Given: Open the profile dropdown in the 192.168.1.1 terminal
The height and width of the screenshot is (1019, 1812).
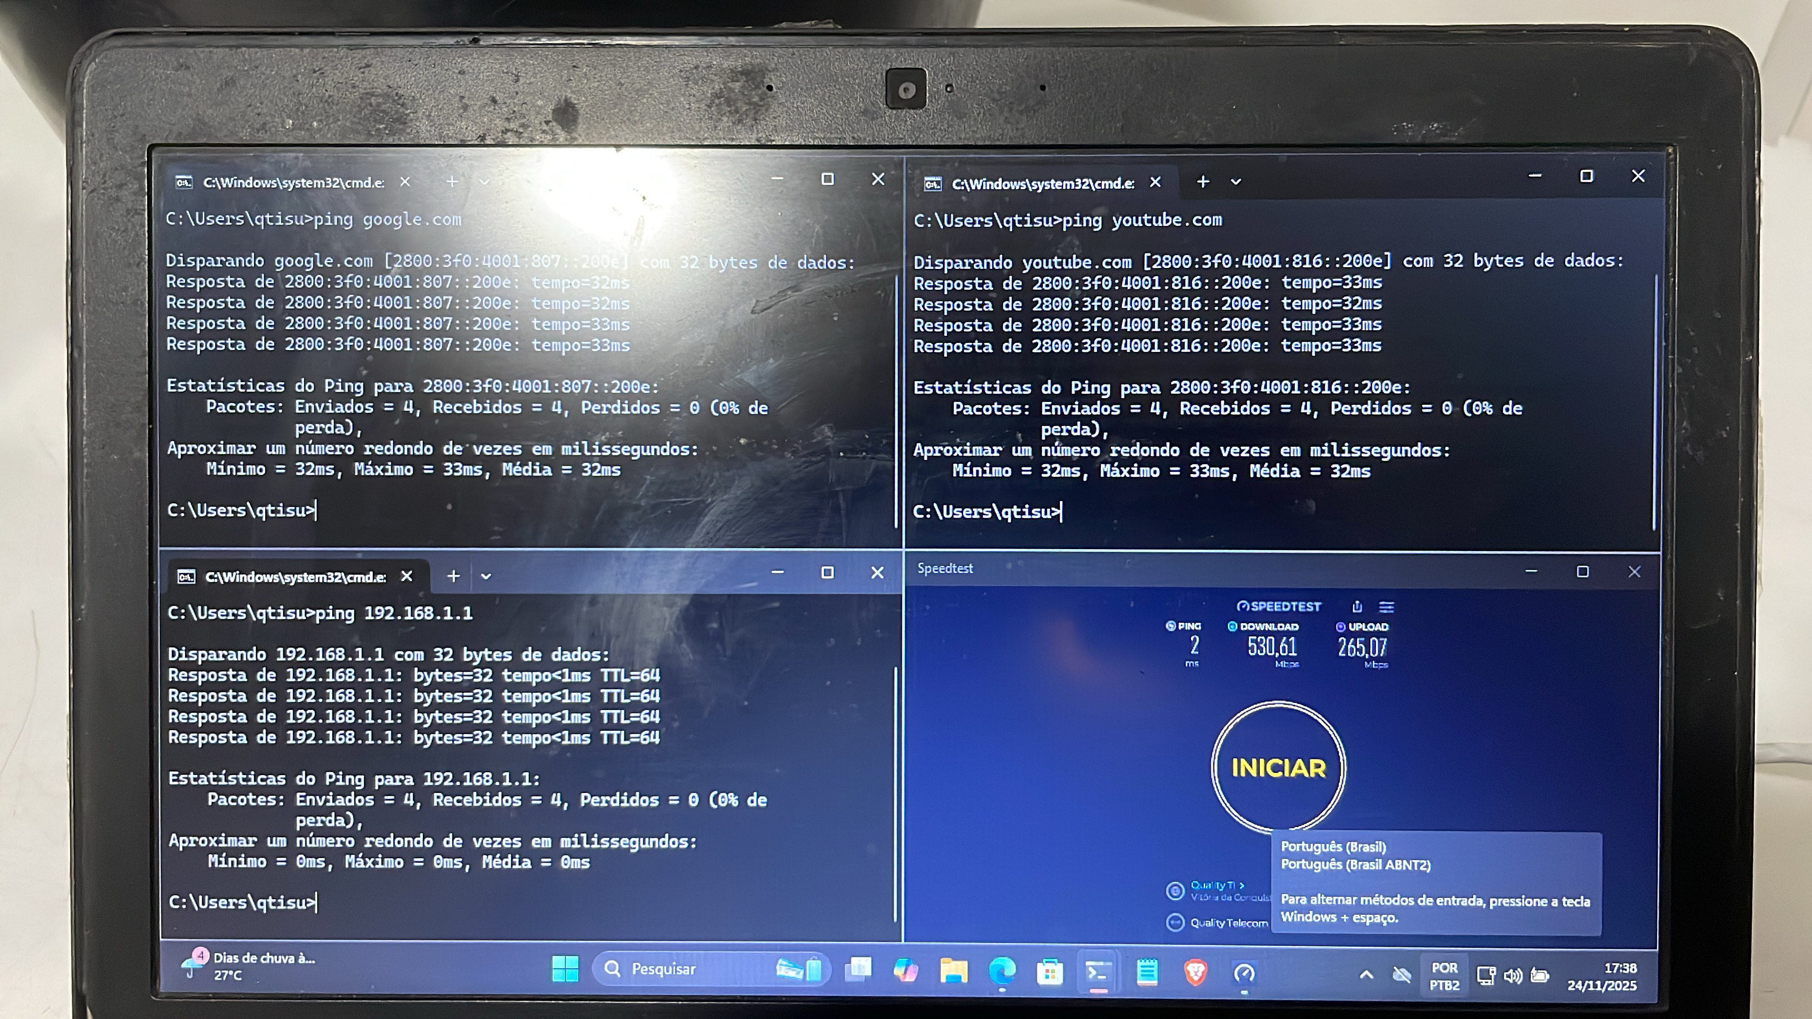Looking at the screenshot, I should point(486,576).
